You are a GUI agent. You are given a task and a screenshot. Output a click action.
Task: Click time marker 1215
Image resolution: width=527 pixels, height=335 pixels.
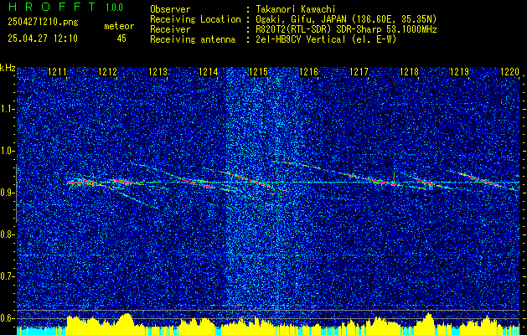[258, 72]
